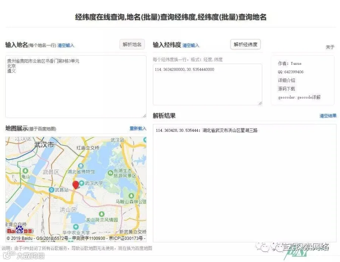
Task: Click the 武昌区 map label
Action: 51,172
